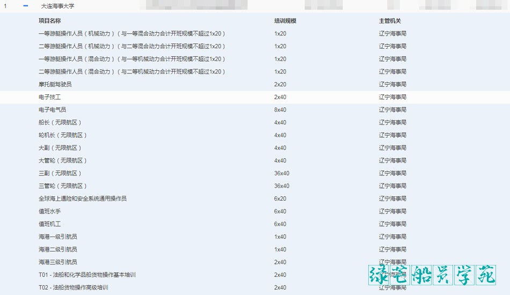Click the 1x20 scale for 一等游艇（机械动力）
510x295 pixels.
(x=280, y=33)
